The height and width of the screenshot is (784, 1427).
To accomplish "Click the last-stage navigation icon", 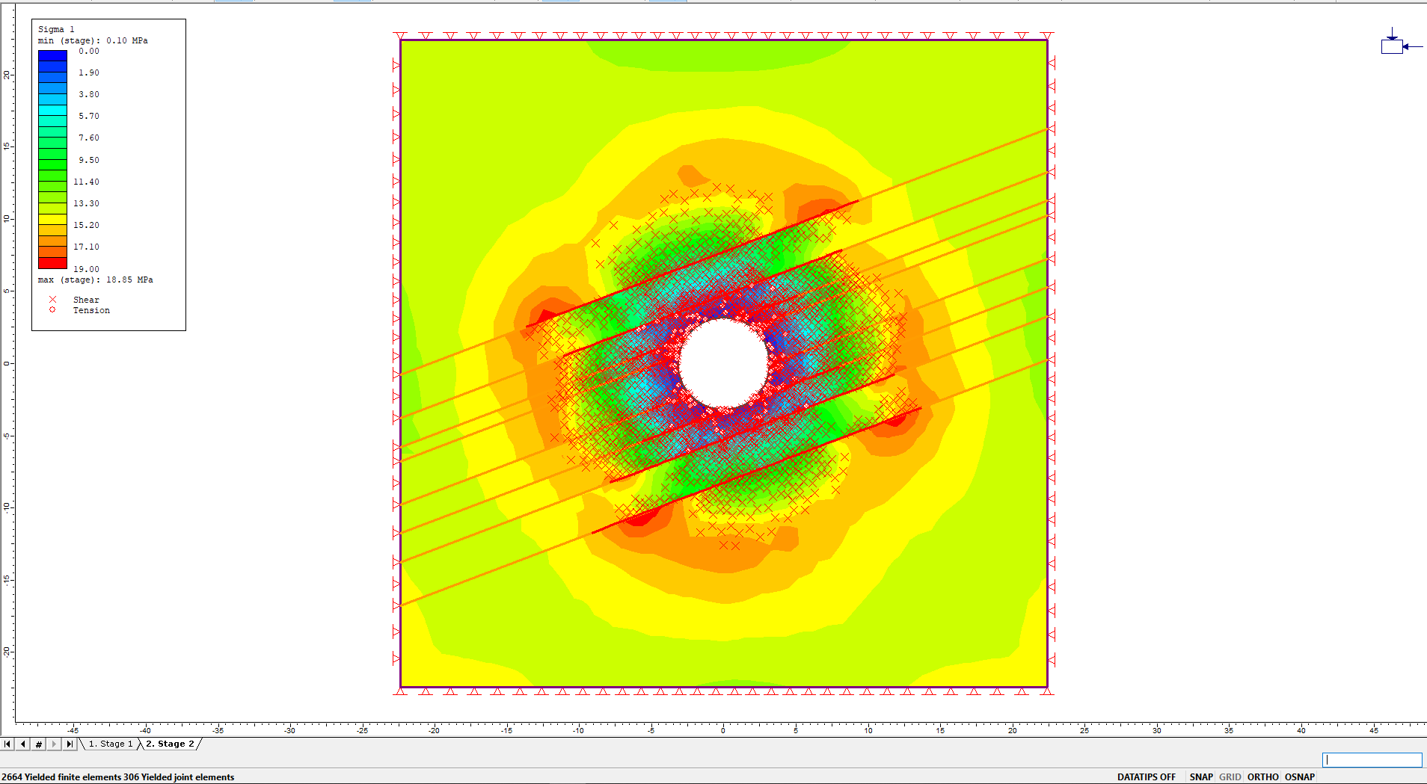I will pyautogui.click(x=69, y=744).
